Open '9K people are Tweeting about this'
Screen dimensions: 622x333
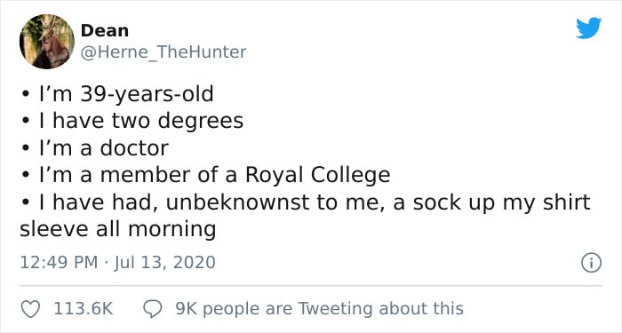pyautogui.click(x=319, y=309)
